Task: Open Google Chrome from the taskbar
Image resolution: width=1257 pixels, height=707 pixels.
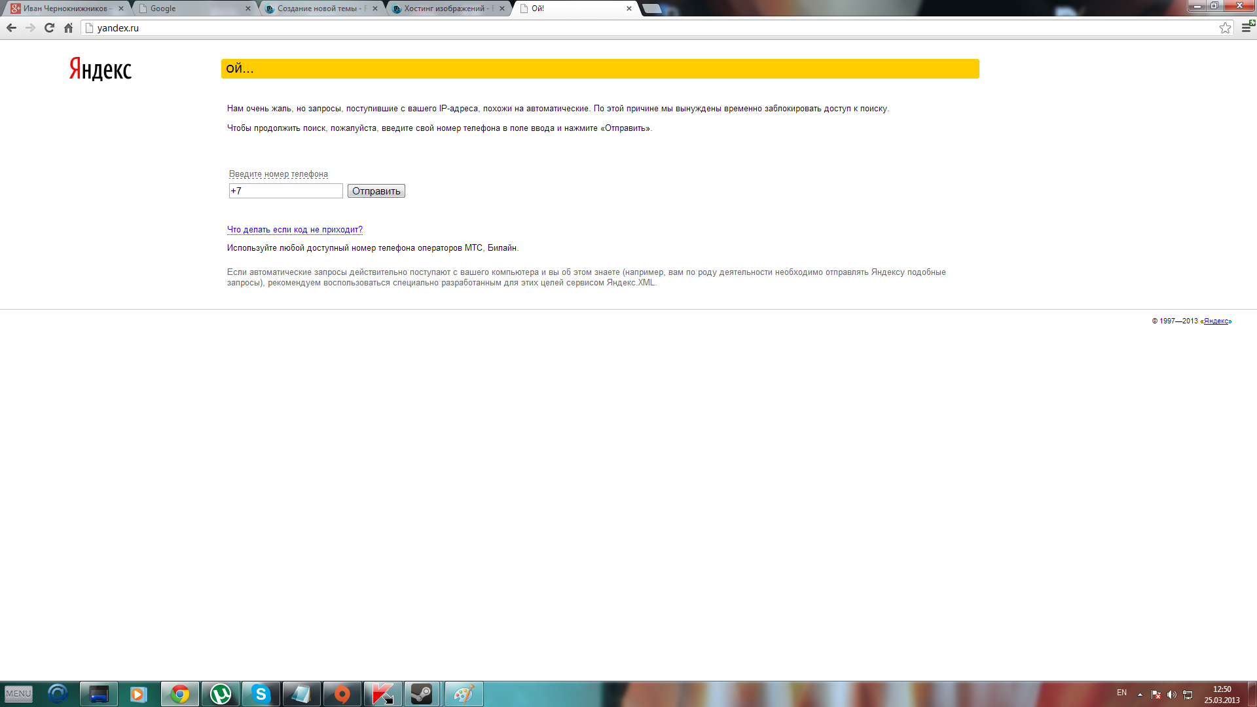Action: pos(180,694)
